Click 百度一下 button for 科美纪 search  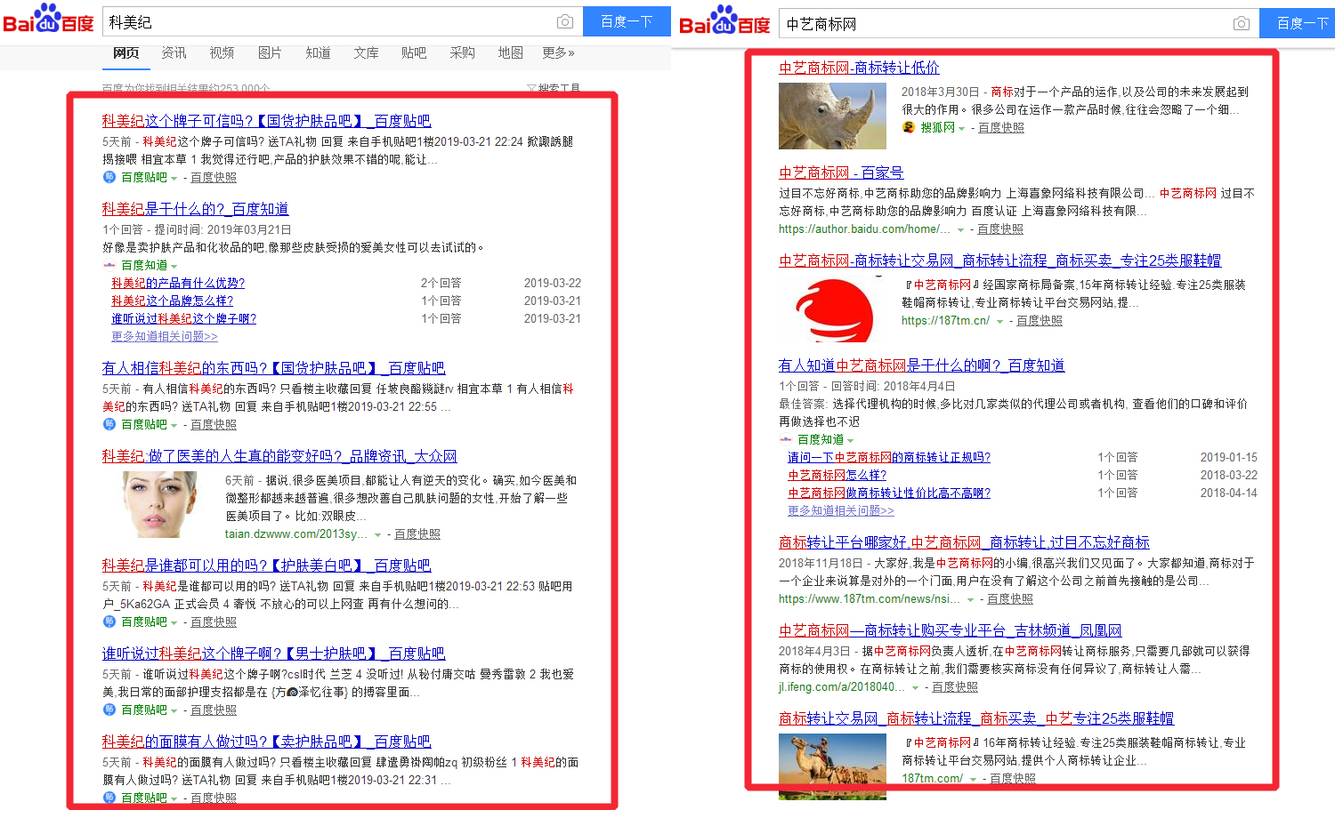pos(627,21)
